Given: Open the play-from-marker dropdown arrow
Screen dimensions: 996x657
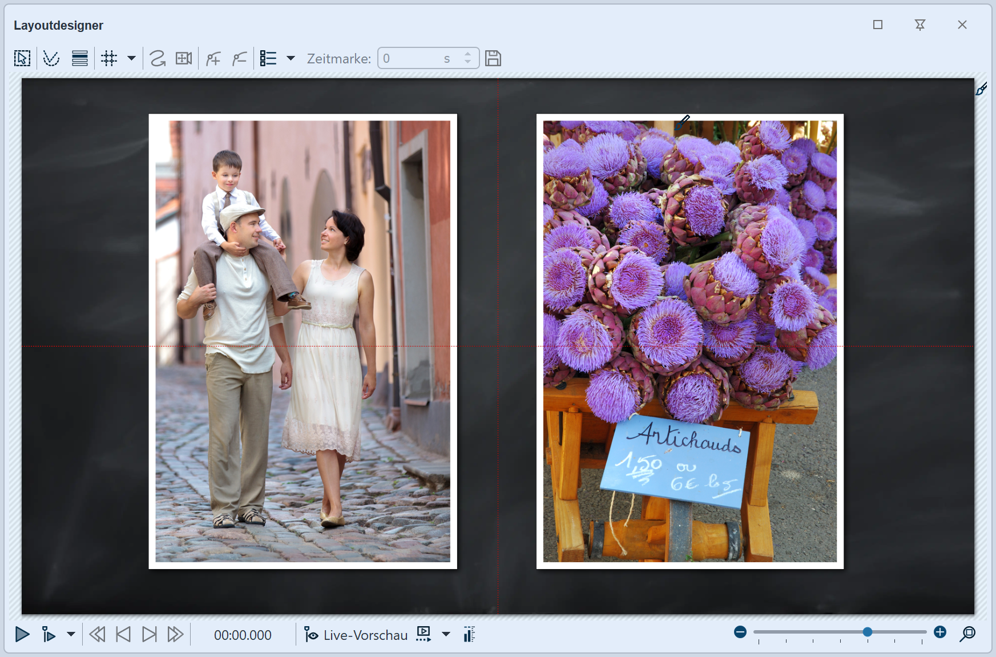Looking at the screenshot, I should (71, 634).
